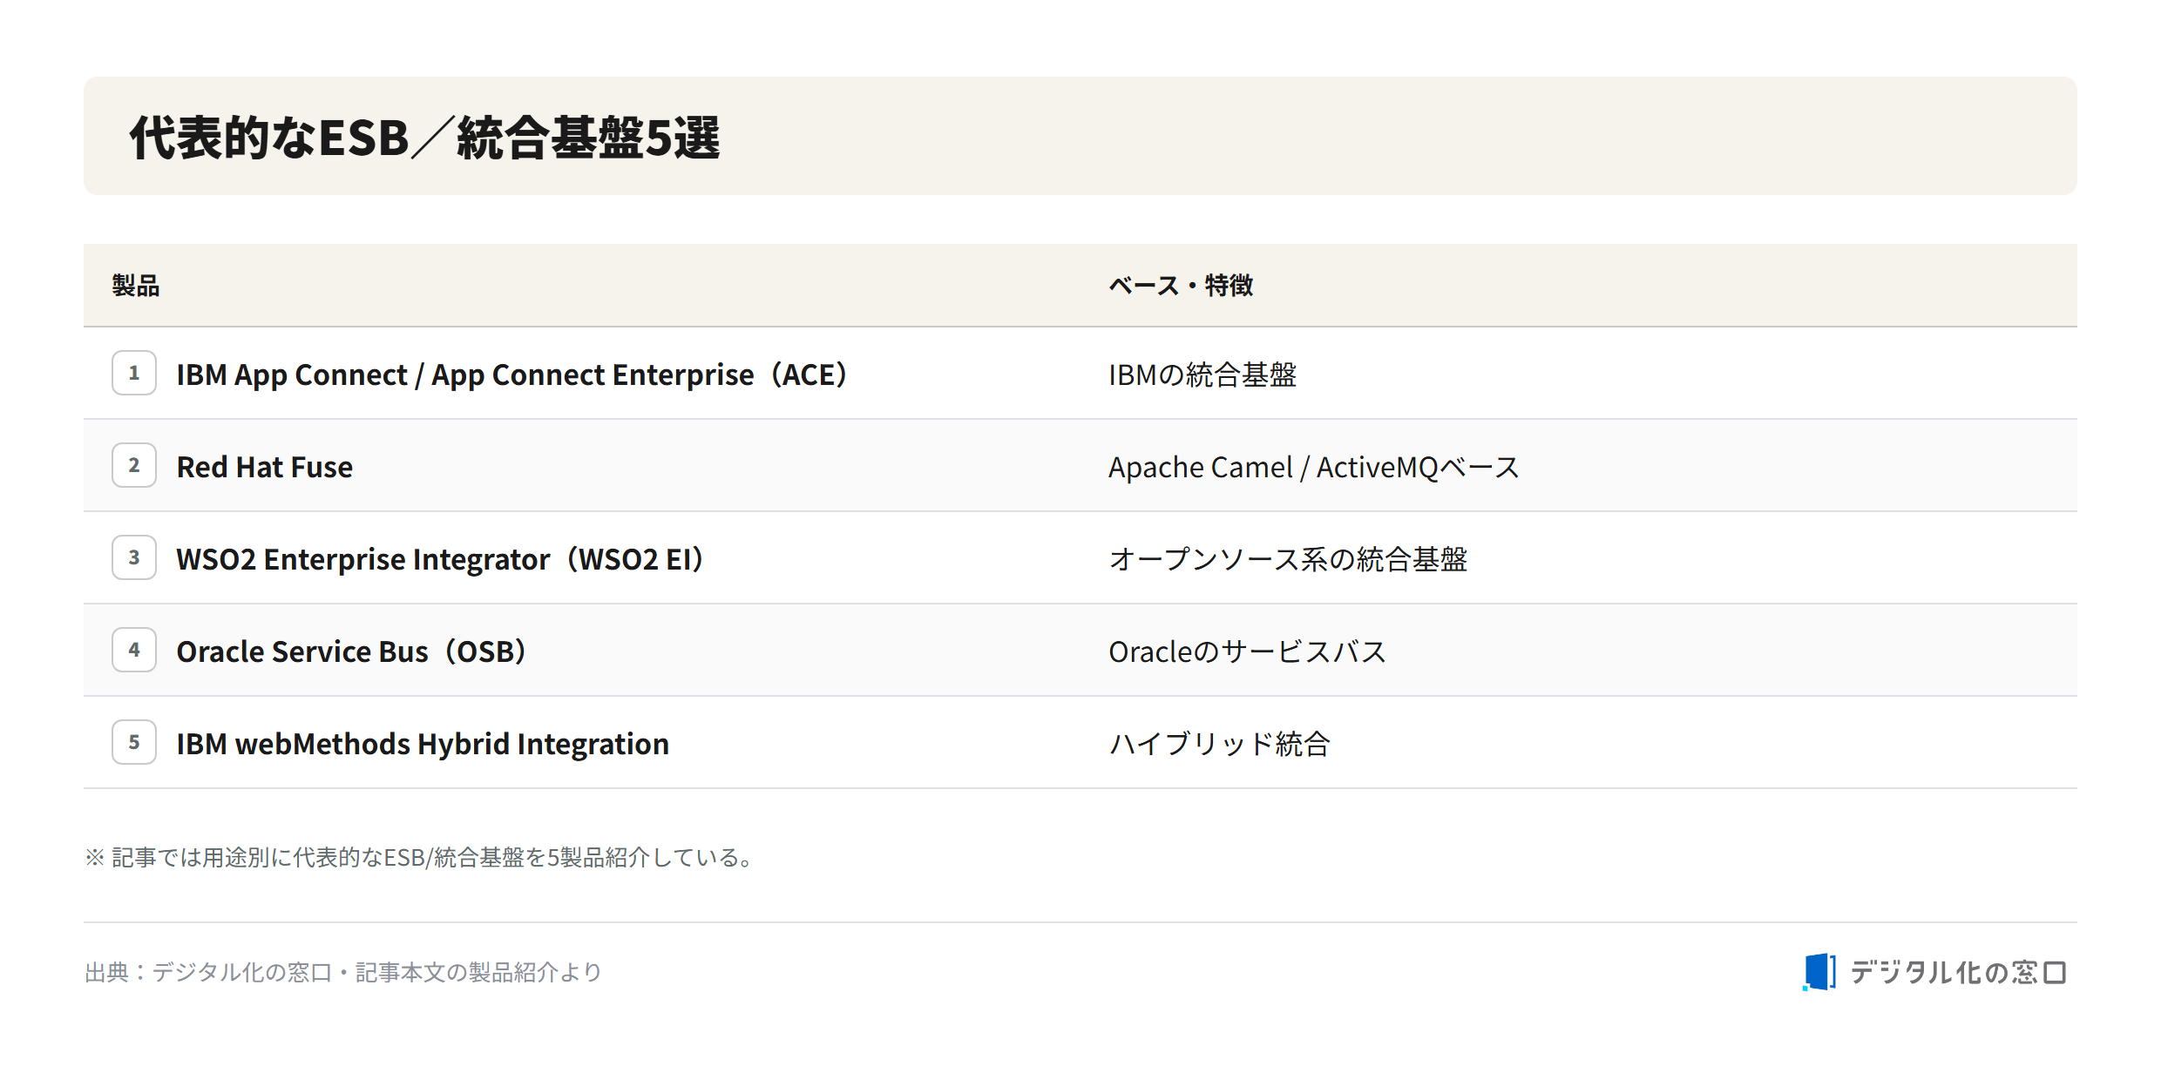Click number badge 1 beside IBM App Connect
The height and width of the screenshot is (1073, 2161).
[x=134, y=373]
